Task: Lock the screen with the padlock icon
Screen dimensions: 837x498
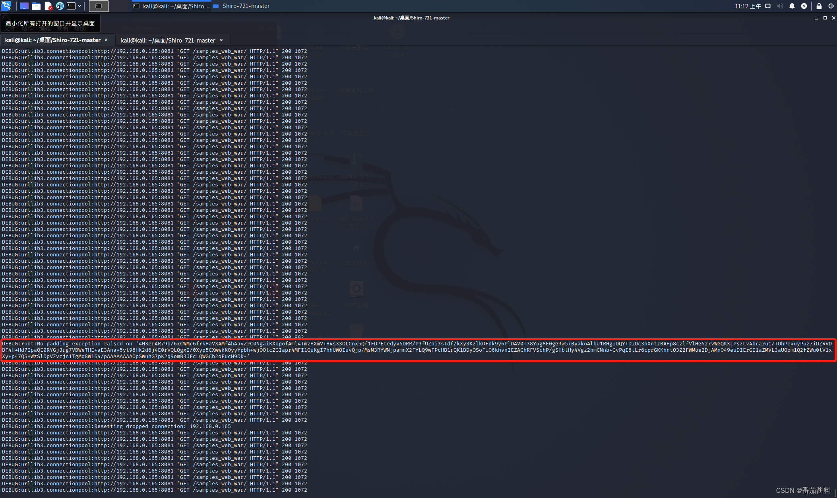Action: coord(819,6)
